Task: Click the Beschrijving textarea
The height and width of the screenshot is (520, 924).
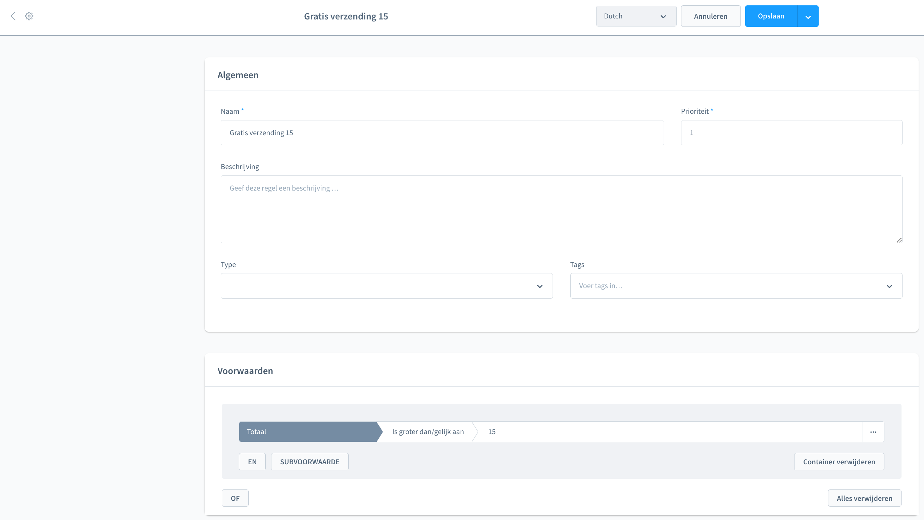Action: click(x=561, y=209)
